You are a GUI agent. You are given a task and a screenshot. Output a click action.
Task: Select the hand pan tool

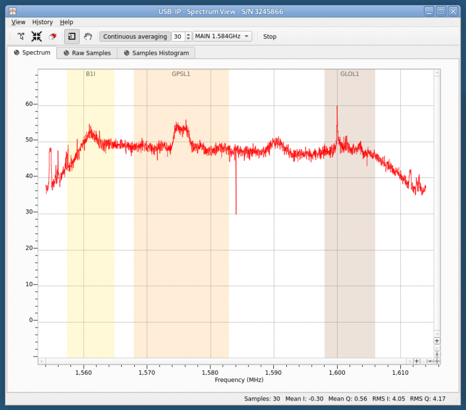pyautogui.click(x=88, y=36)
